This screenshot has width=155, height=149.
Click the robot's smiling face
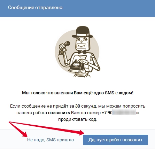[x=82, y=43]
